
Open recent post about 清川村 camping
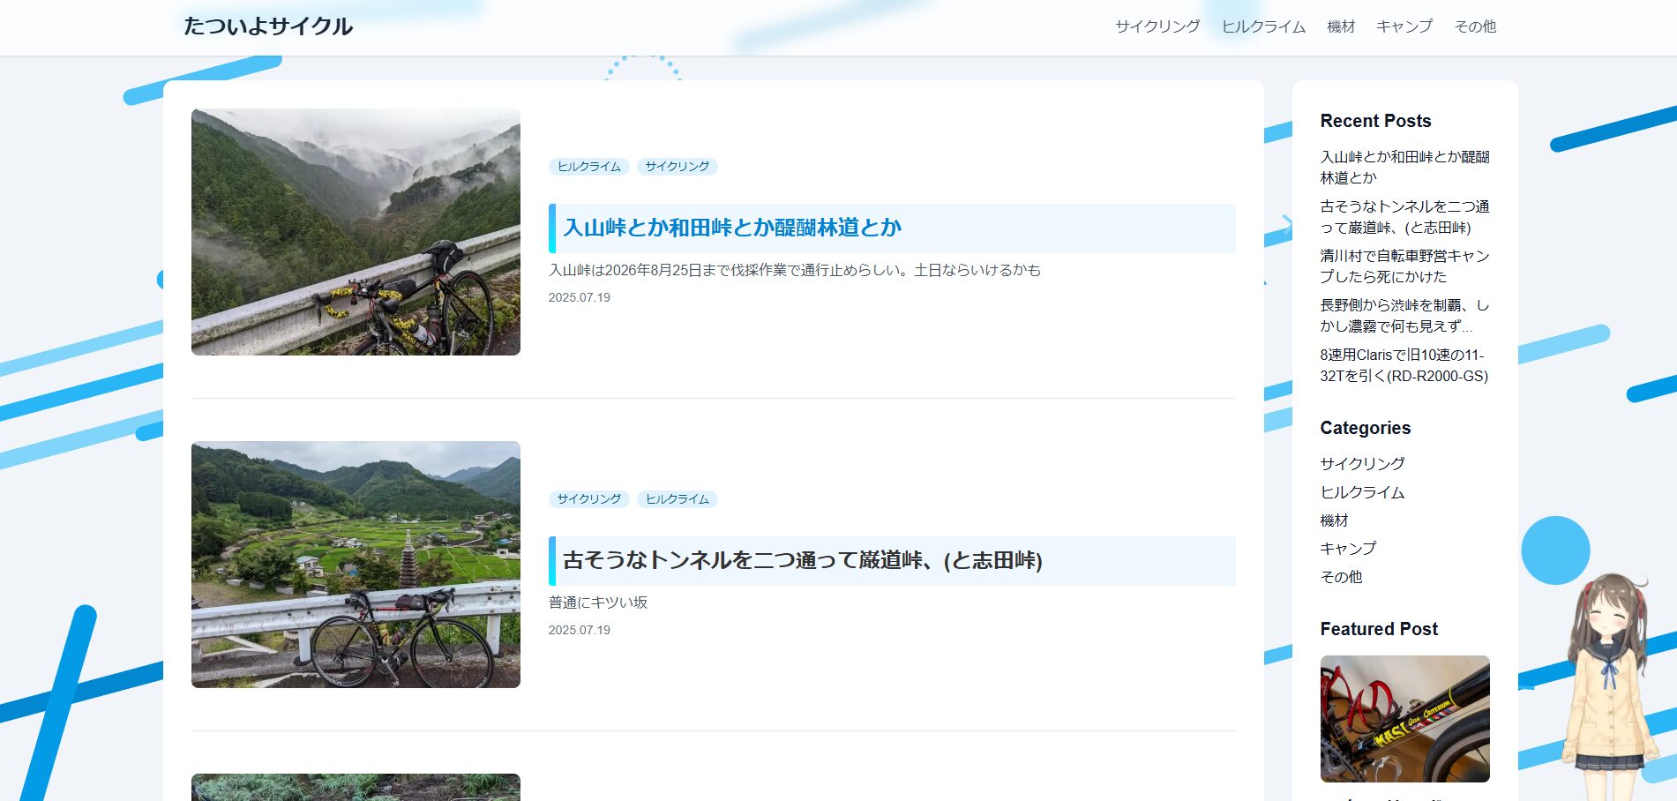coord(1404,266)
